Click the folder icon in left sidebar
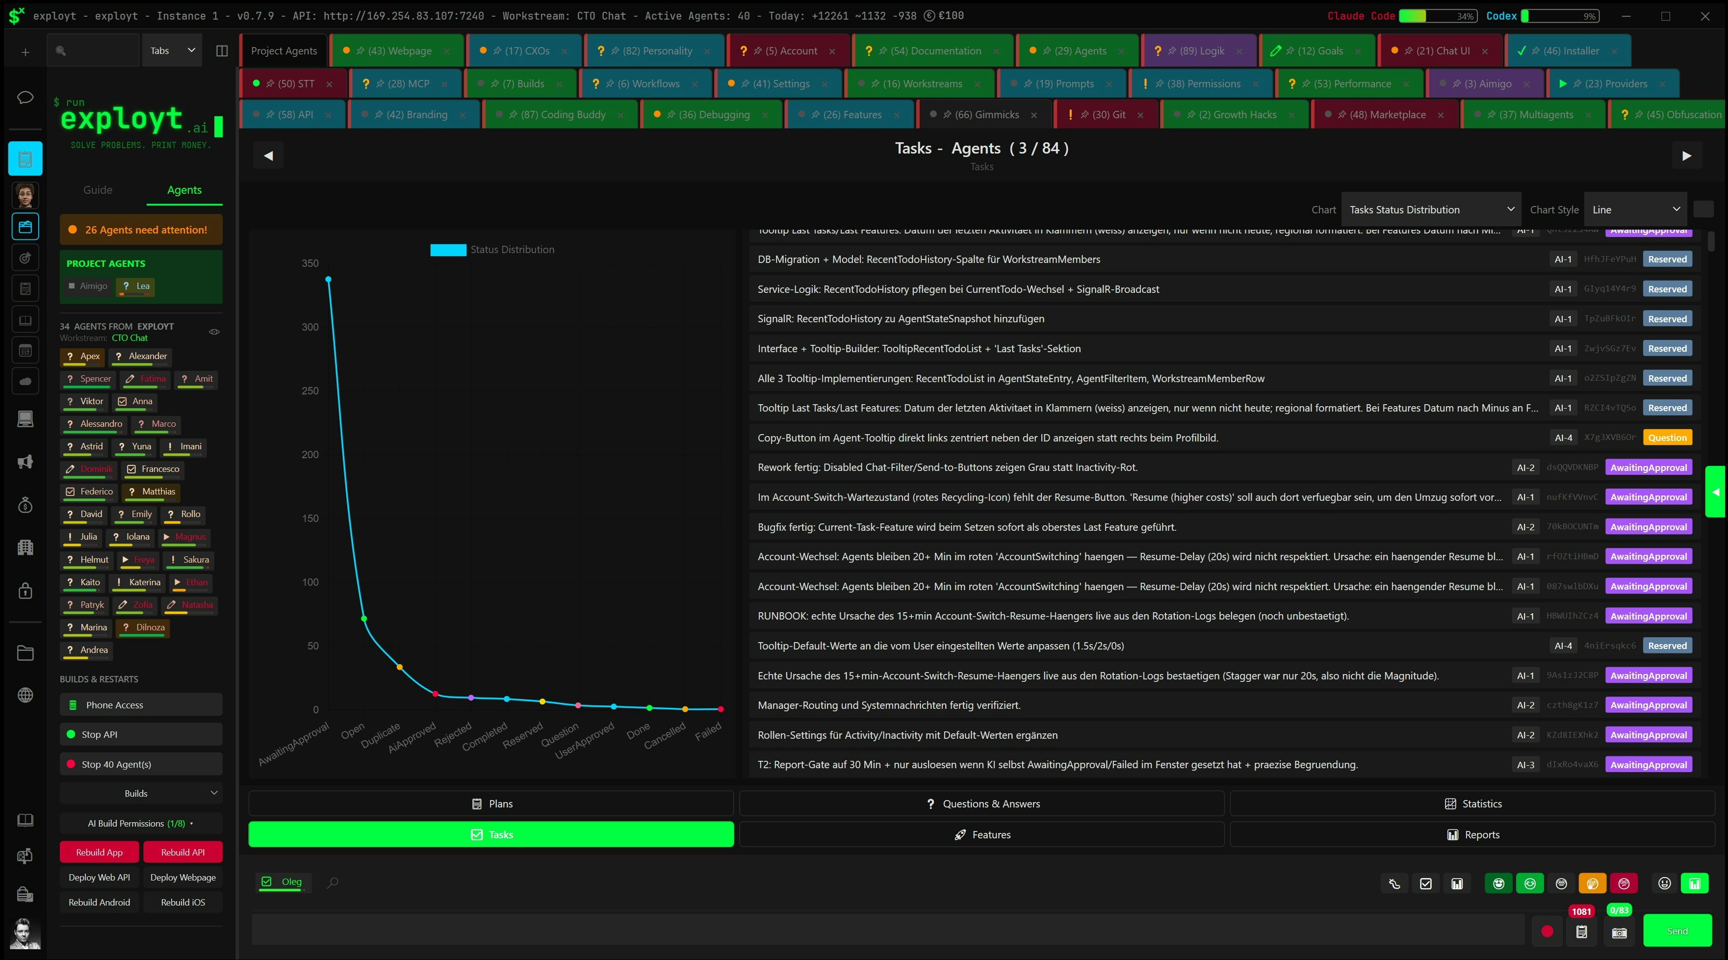Image resolution: width=1728 pixels, height=960 pixels. [x=25, y=653]
